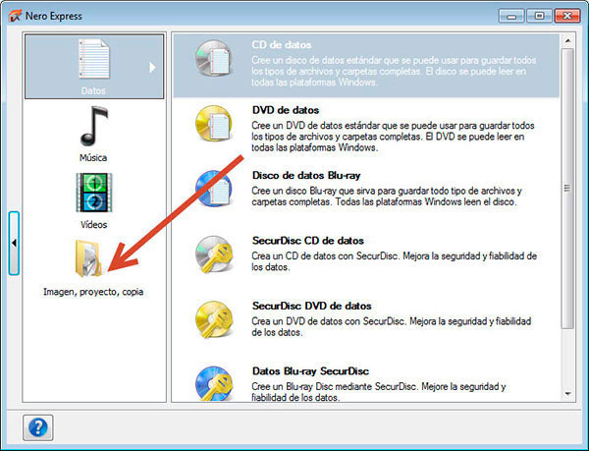Click the DVD de datos description text
This screenshot has height=451, width=589.
point(393,137)
